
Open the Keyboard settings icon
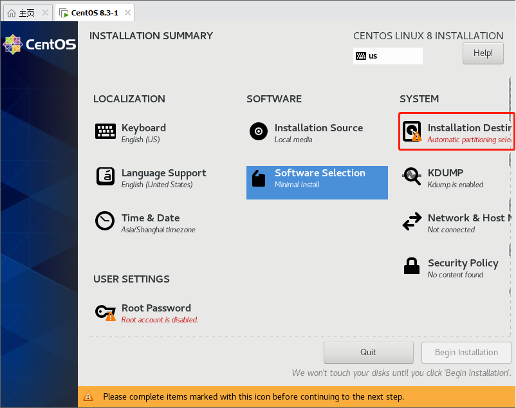[106, 132]
